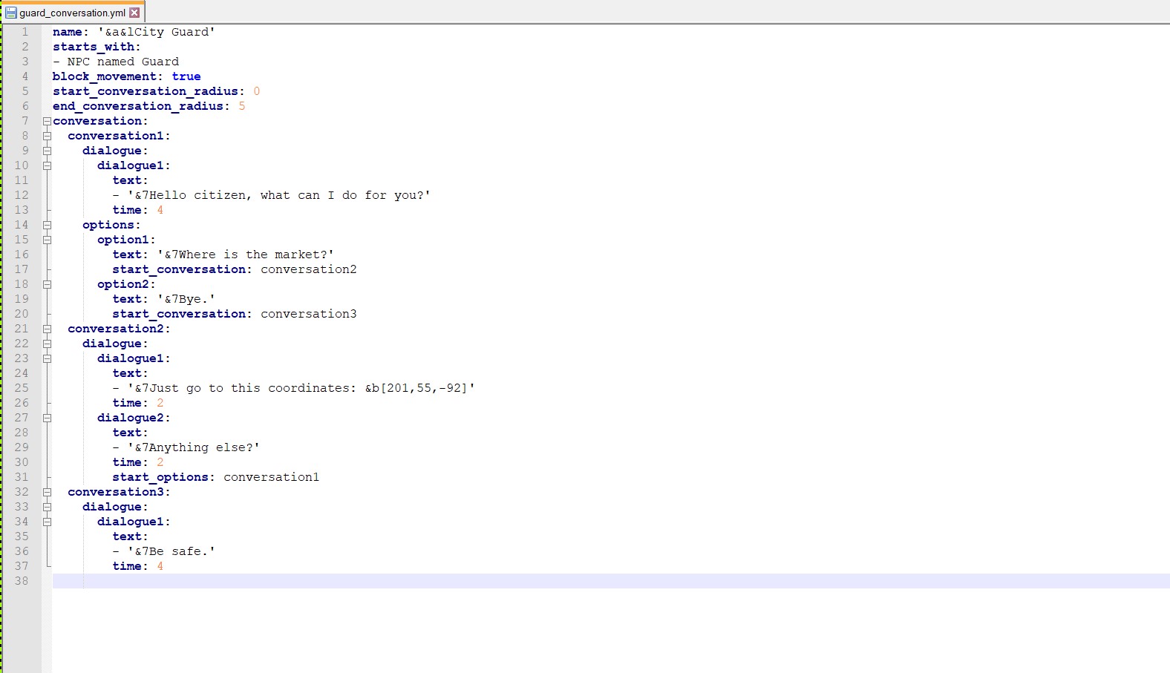The height and width of the screenshot is (673, 1170).
Task: Collapse the conversation2 block fold marker
Action: coord(47,329)
